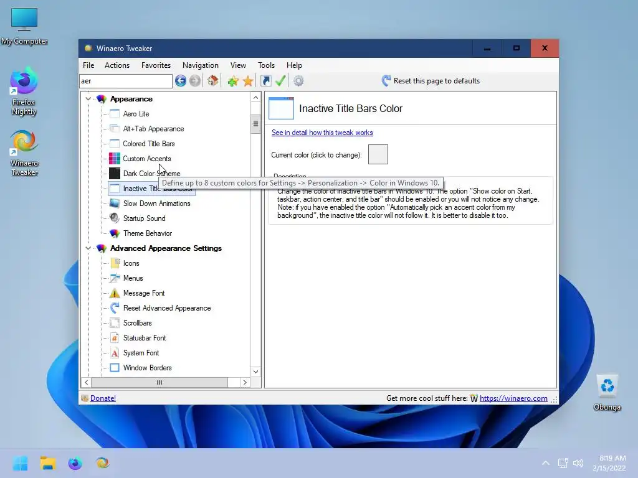Select the 'Window Borders' label
This screenshot has height=478, width=638.
point(147,368)
